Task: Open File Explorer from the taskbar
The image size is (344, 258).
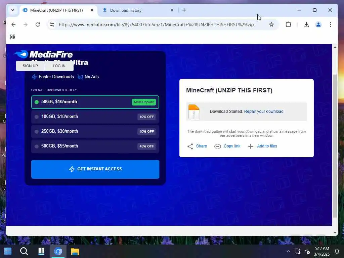Action: click(x=75, y=251)
